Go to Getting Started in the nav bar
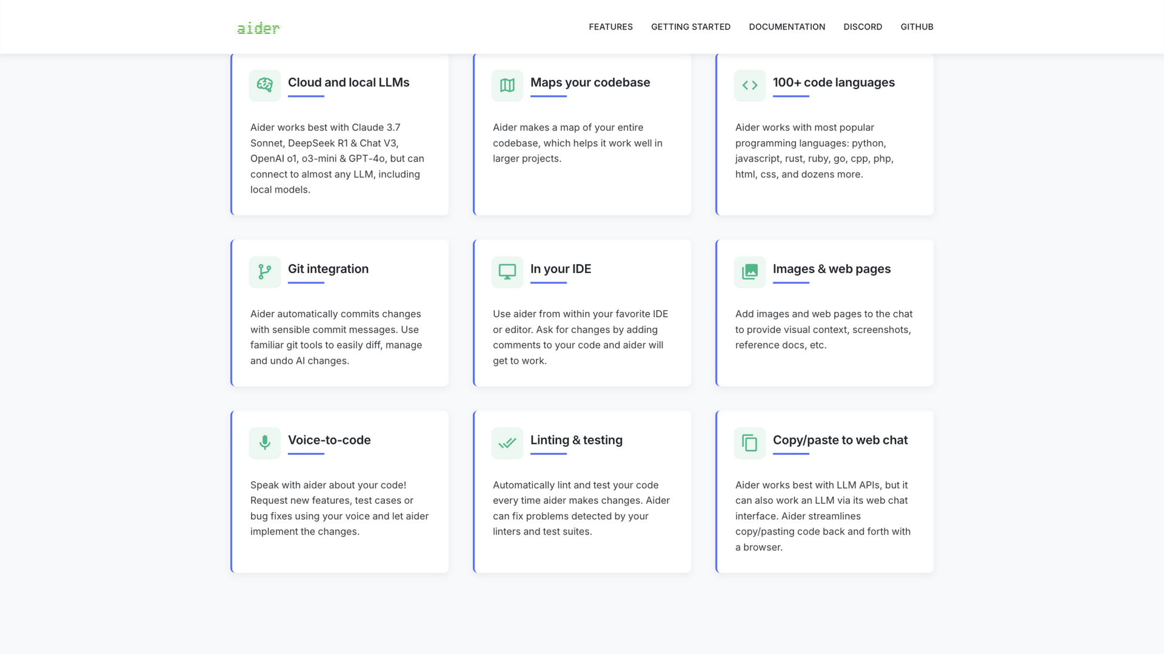Screen dimensions: 1164x654 (x=691, y=27)
